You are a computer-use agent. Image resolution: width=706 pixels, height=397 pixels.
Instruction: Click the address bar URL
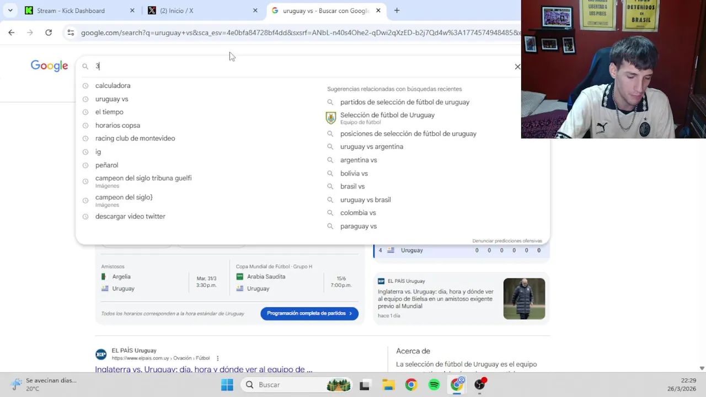coord(300,33)
